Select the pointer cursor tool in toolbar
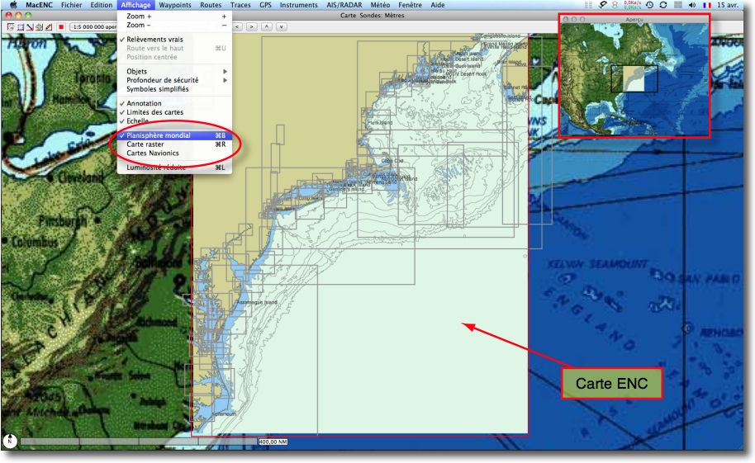 point(11,27)
